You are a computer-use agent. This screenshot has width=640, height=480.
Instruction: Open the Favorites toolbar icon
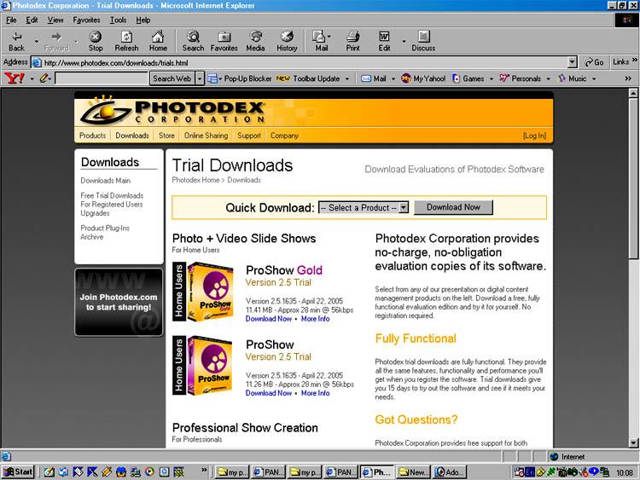click(224, 41)
